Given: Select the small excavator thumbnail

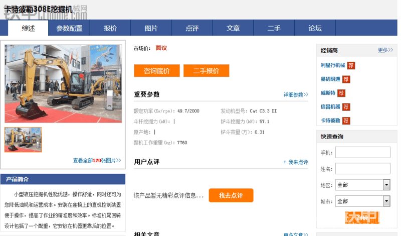Looking at the screenshot, I should click(x=23, y=140).
